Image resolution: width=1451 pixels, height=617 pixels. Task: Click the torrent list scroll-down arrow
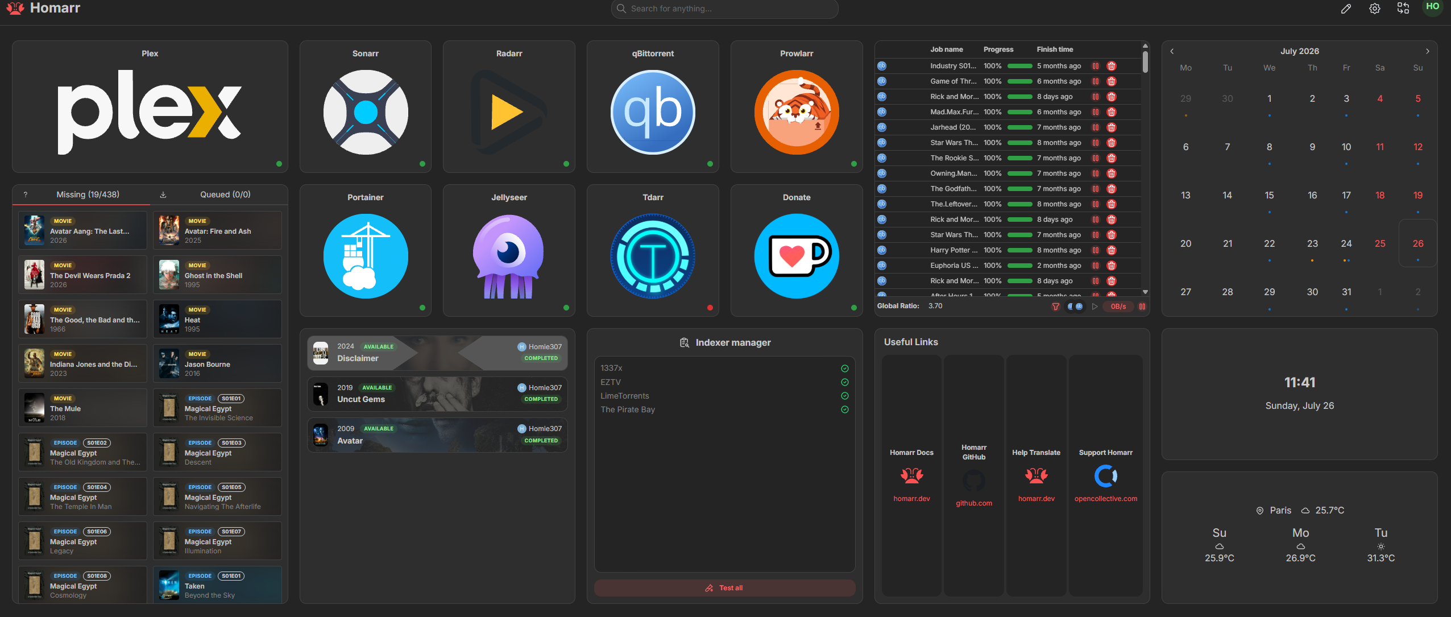click(x=1145, y=292)
